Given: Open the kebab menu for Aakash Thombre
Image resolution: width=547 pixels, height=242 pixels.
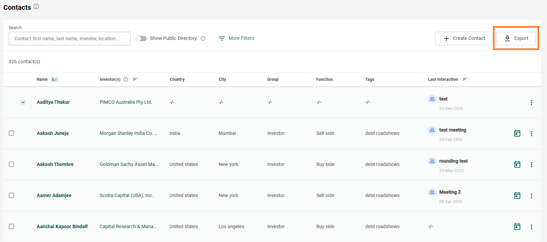Looking at the screenshot, I should point(531,165).
